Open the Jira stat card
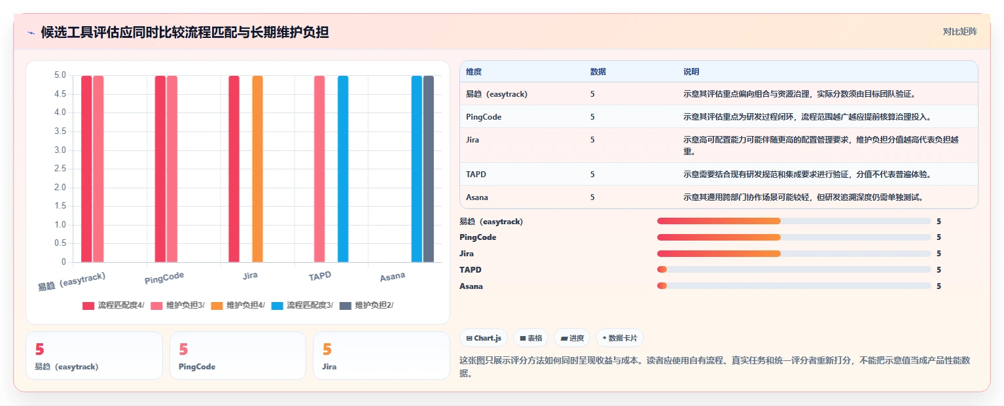Image resolution: width=1004 pixels, height=406 pixels. (x=382, y=356)
